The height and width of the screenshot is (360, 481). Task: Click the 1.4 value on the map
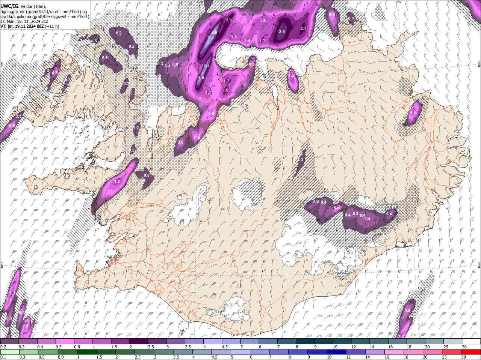point(247,41)
